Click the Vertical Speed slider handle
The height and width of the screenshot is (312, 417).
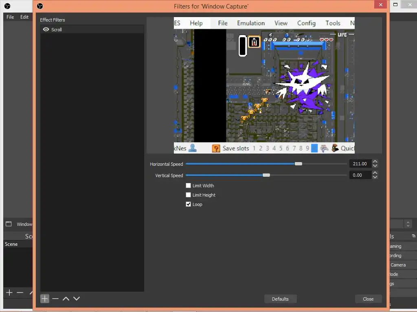coord(266,175)
